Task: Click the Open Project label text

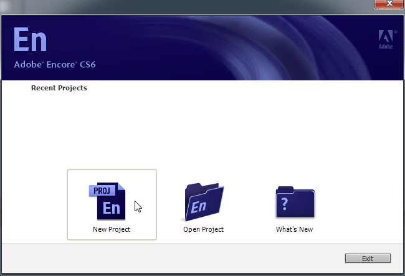Action: point(204,229)
